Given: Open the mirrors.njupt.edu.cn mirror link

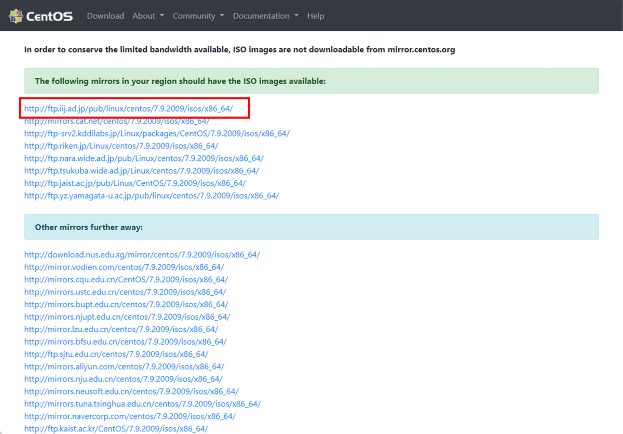Looking at the screenshot, I should click(127, 317).
